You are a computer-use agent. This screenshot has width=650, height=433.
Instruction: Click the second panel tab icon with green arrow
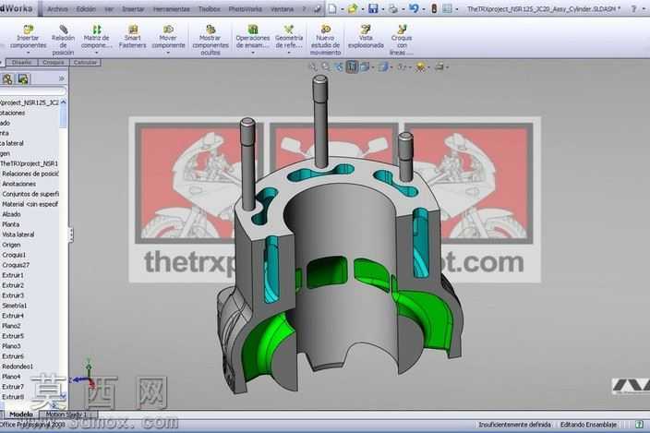(23, 78)
